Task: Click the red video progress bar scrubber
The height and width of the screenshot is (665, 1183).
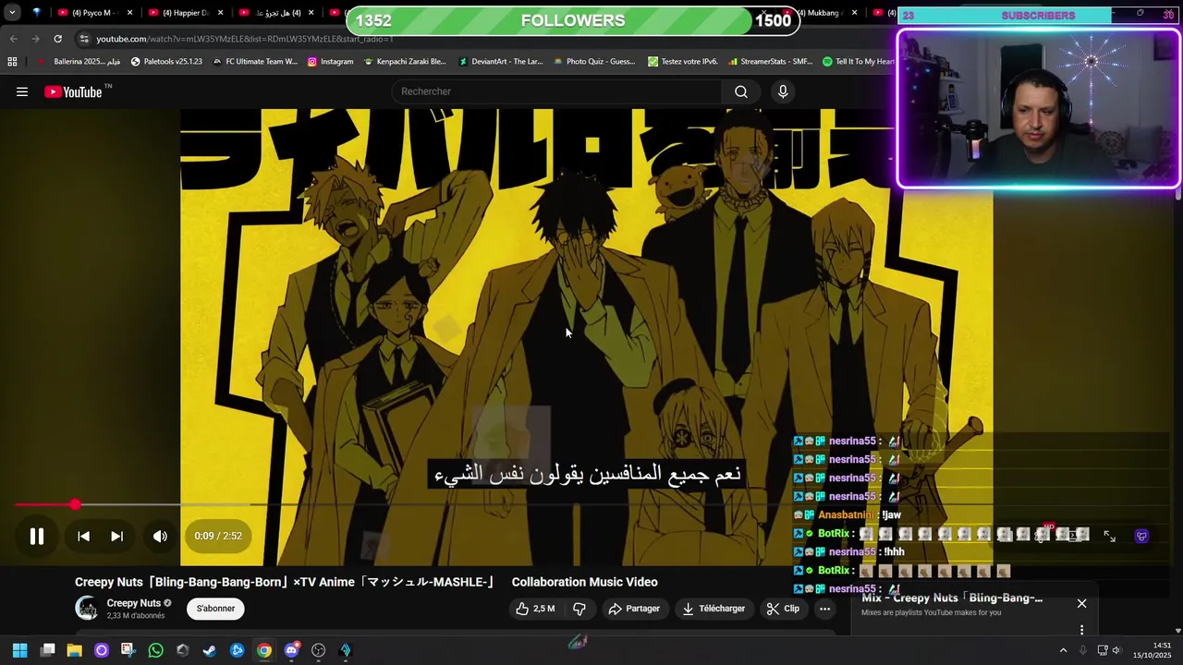Action: tap(75, 504)
